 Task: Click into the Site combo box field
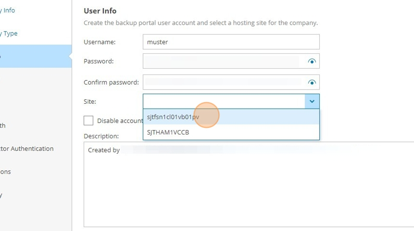tap(224, 101)
